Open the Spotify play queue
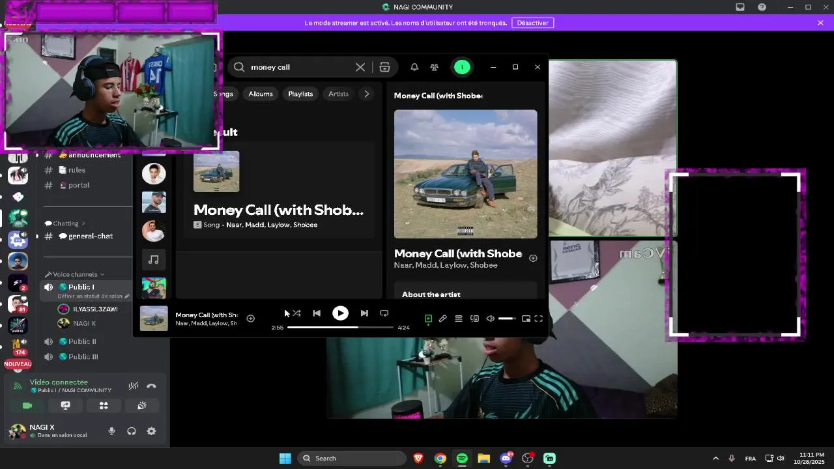Screen dimensions: 834x469 coord(459,319)
